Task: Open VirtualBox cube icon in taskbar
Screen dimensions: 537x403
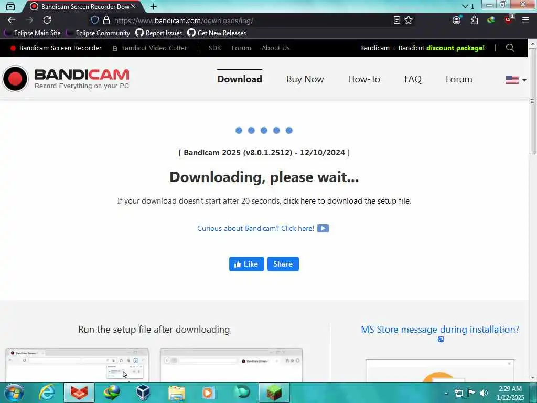Action: click(143, 393)
